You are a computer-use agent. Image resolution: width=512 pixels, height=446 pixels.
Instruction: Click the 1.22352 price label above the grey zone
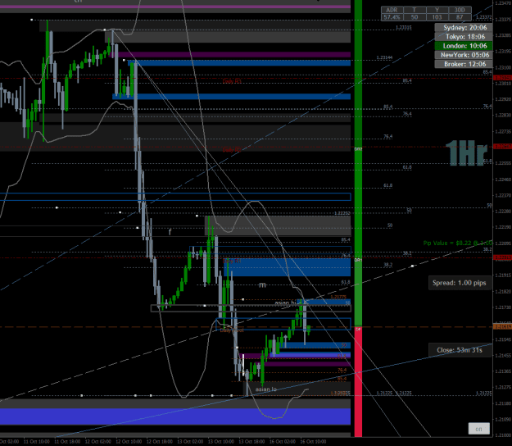(342, 213)
